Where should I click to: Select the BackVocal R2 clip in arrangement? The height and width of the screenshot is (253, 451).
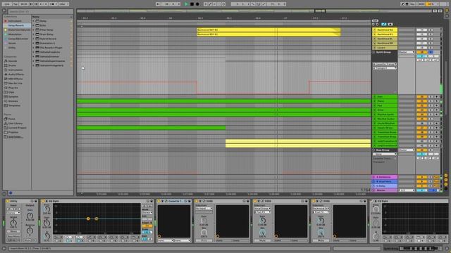[x=268, y=30]
